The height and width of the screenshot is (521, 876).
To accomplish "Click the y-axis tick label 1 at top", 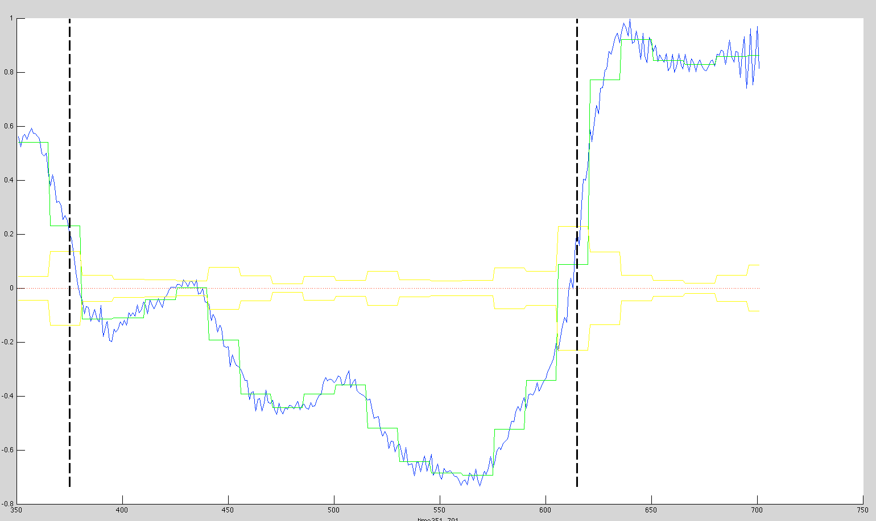I will tap(11, 19).
